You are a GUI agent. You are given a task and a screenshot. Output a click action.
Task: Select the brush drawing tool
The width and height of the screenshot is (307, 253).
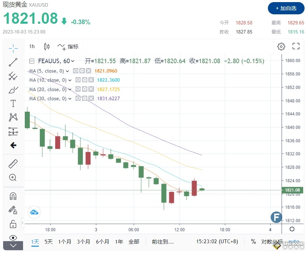[13, 90]
